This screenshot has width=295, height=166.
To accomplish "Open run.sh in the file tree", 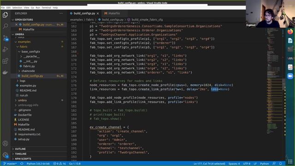I will tap(24, 95).
